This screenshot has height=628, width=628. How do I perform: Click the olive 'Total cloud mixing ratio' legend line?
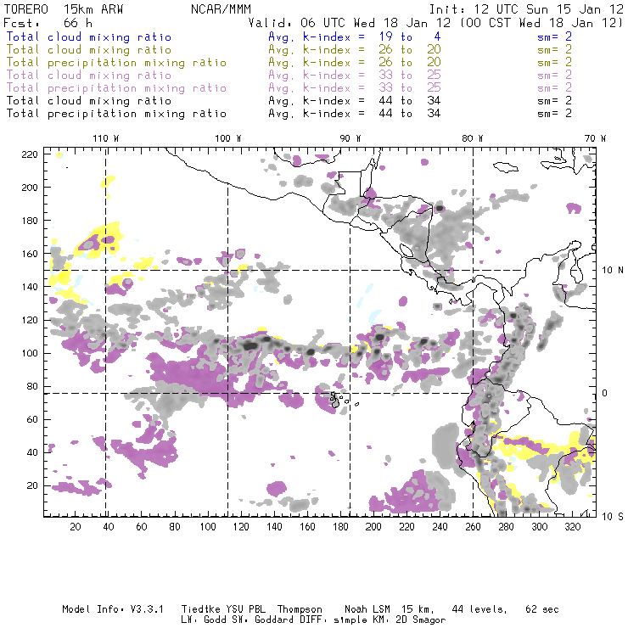(x=89, y=50)
